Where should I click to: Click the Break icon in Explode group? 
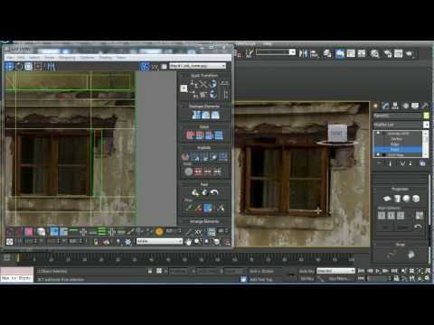(185, 156)
